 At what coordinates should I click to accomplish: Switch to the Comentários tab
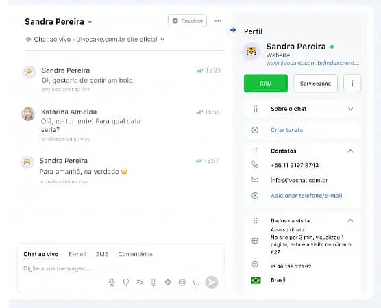tap(136, 254)
